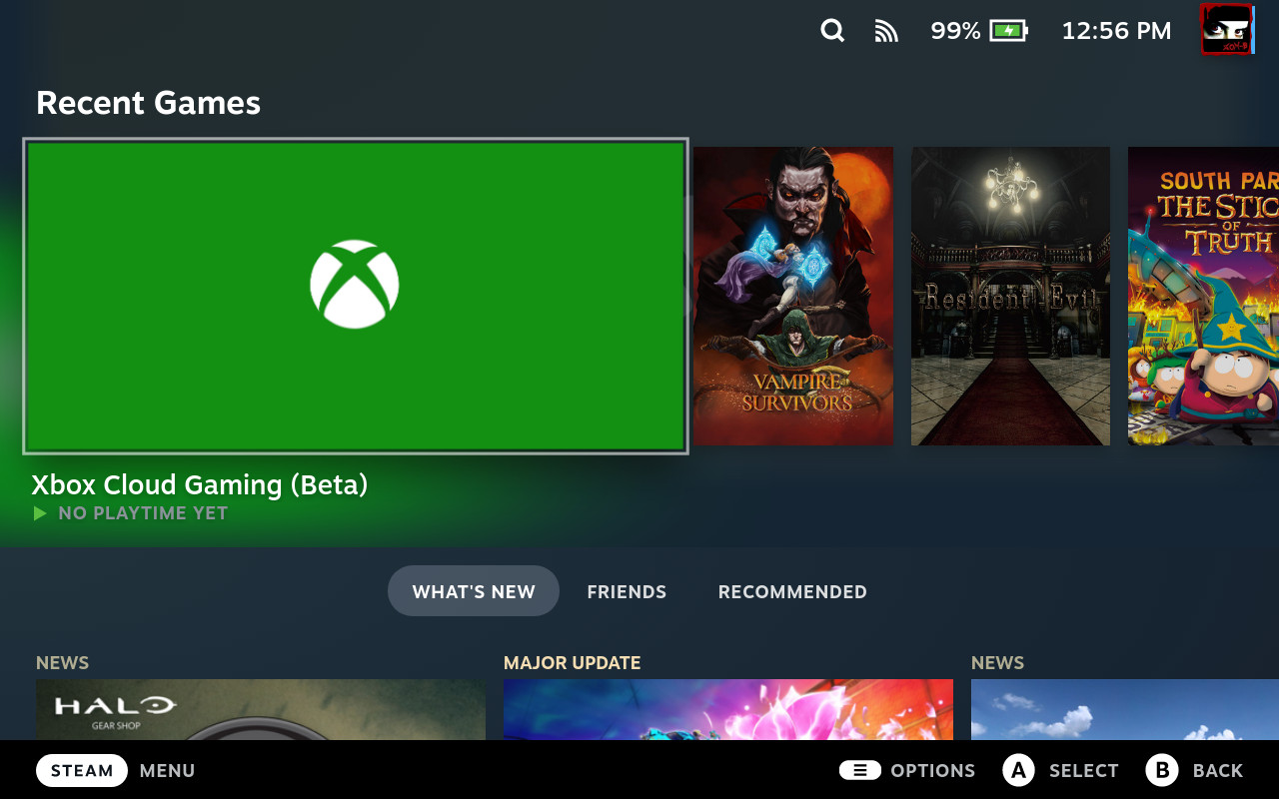Click the A button glyph

pos(1018,770)
